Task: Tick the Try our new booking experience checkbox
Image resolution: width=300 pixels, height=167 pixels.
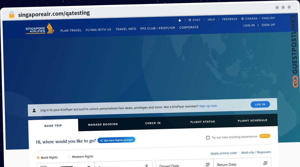Action: [x=208, y=138]
